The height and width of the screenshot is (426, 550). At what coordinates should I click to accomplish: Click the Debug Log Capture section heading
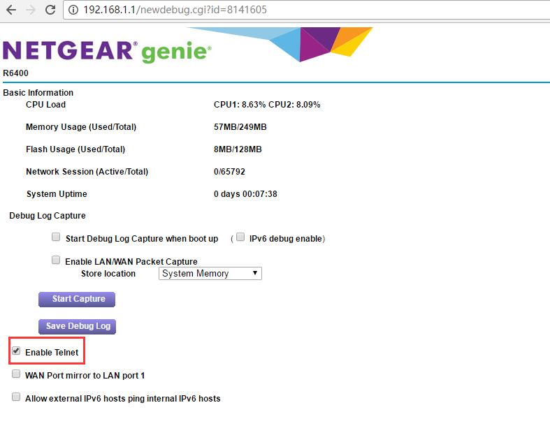48,216
